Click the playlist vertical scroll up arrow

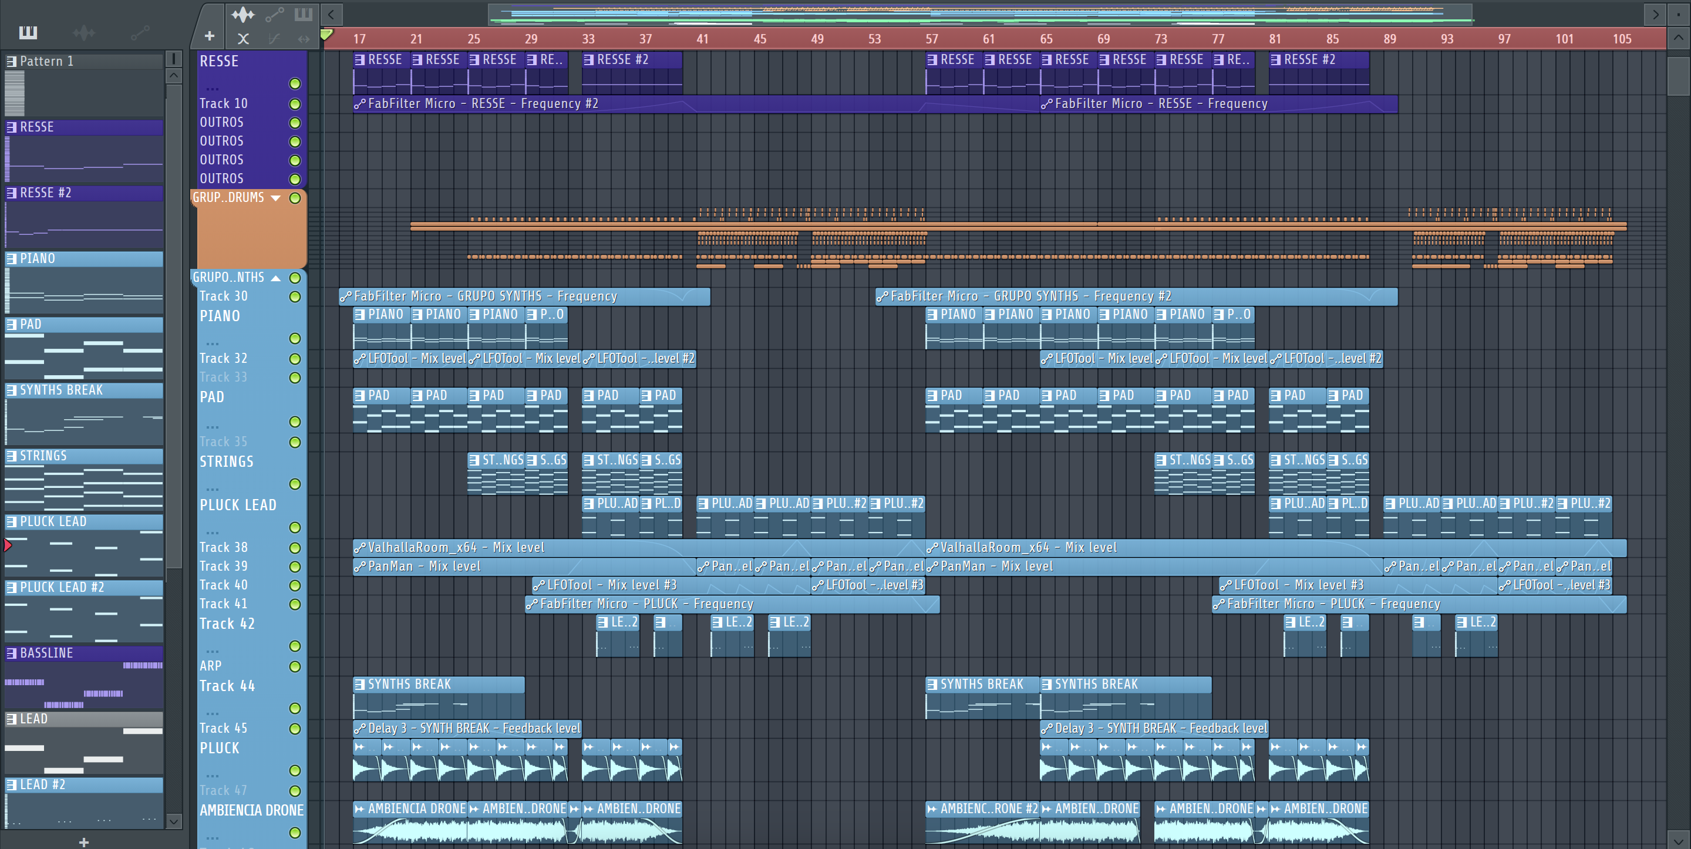tap(1678, 38)
